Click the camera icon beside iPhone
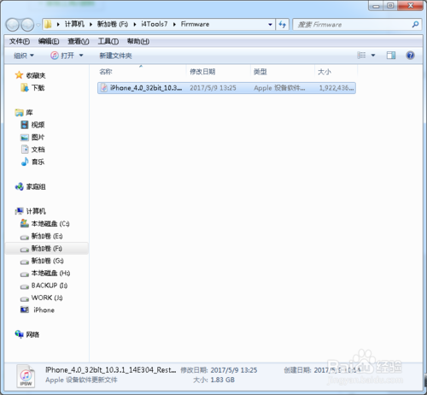The width and height of the screenshot is (427, 395). tap(25, 310)
